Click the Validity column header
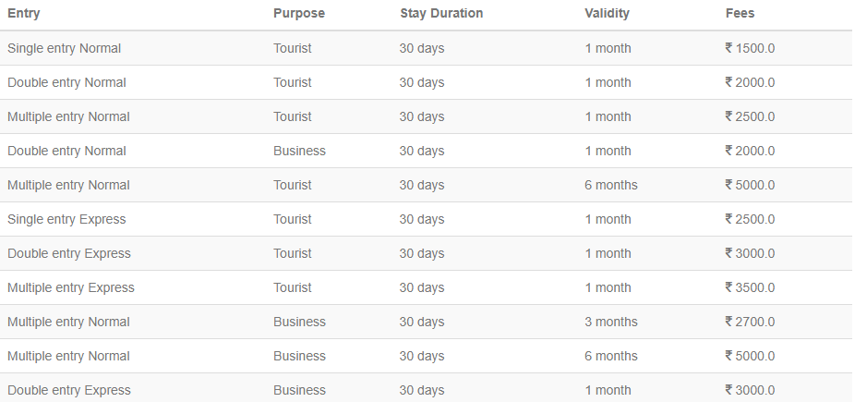Image resolution: width=855 pixels, height=402 pixels. (x=607, y=13)
